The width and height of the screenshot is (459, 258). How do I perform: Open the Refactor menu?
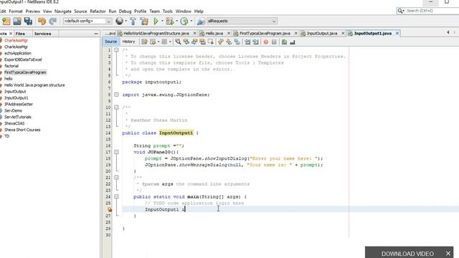98,11
